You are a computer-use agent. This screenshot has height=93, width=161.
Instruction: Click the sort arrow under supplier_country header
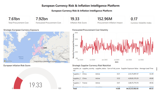pos(83,72)
